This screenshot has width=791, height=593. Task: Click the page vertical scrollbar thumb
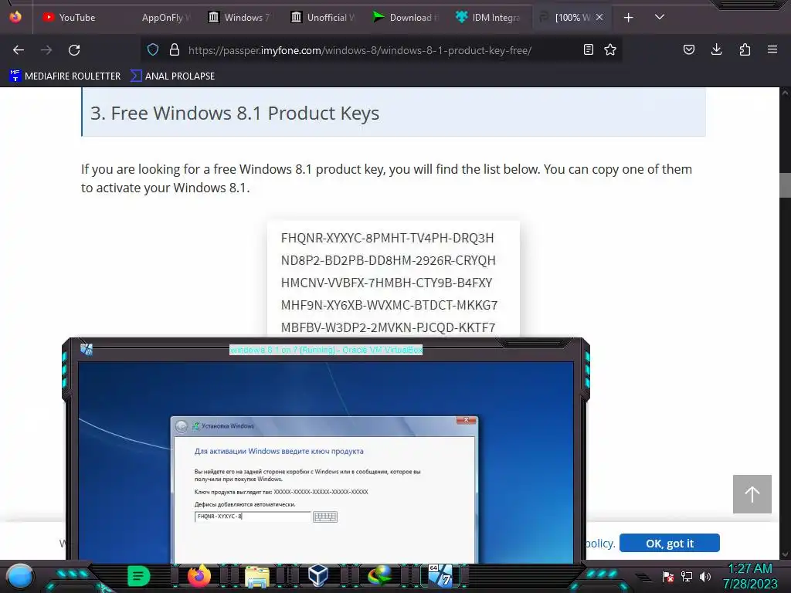click(x=785, y=185)
